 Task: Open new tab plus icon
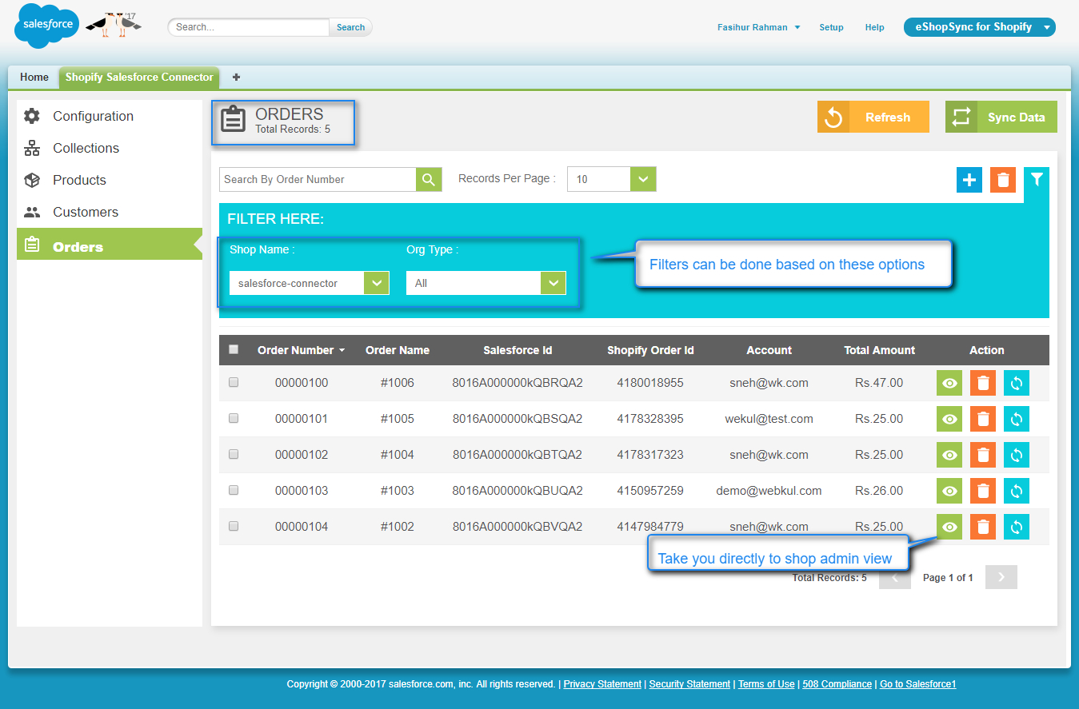236,78
